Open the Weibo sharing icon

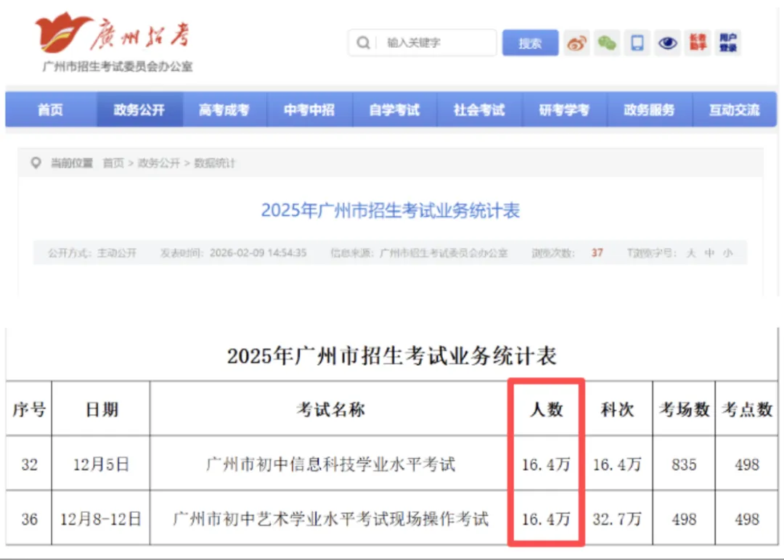coord(577,43)
